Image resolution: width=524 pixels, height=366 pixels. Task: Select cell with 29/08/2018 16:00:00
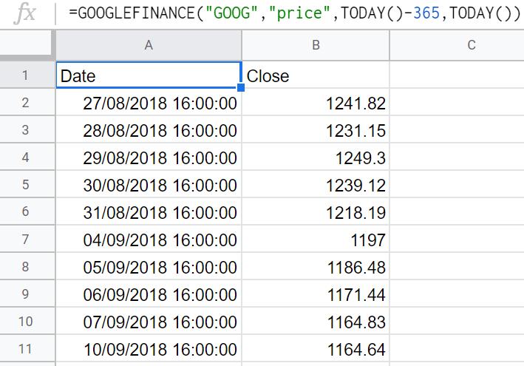click(149, 157)
